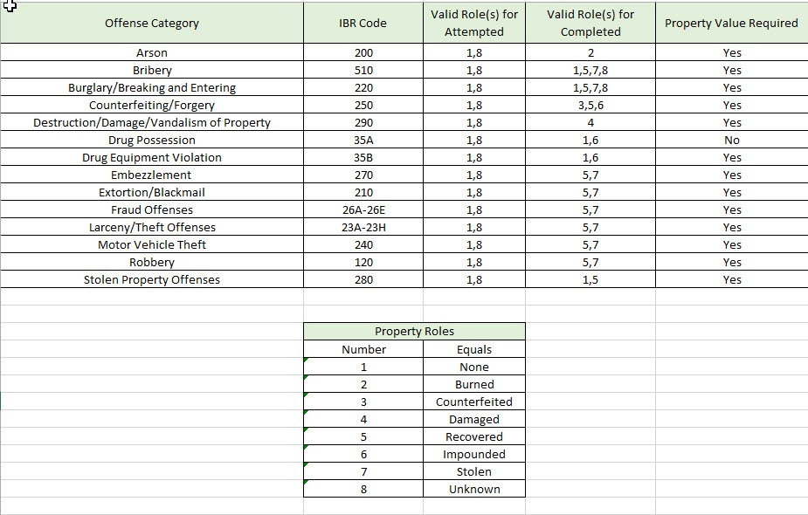Screen dimensions: 808x515
Task: Click the completed roles cell showing 3,5,6
Action: pos(590,106)
